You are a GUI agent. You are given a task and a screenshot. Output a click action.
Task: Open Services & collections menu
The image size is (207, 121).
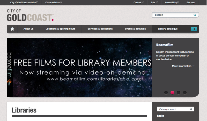[100, 29]
